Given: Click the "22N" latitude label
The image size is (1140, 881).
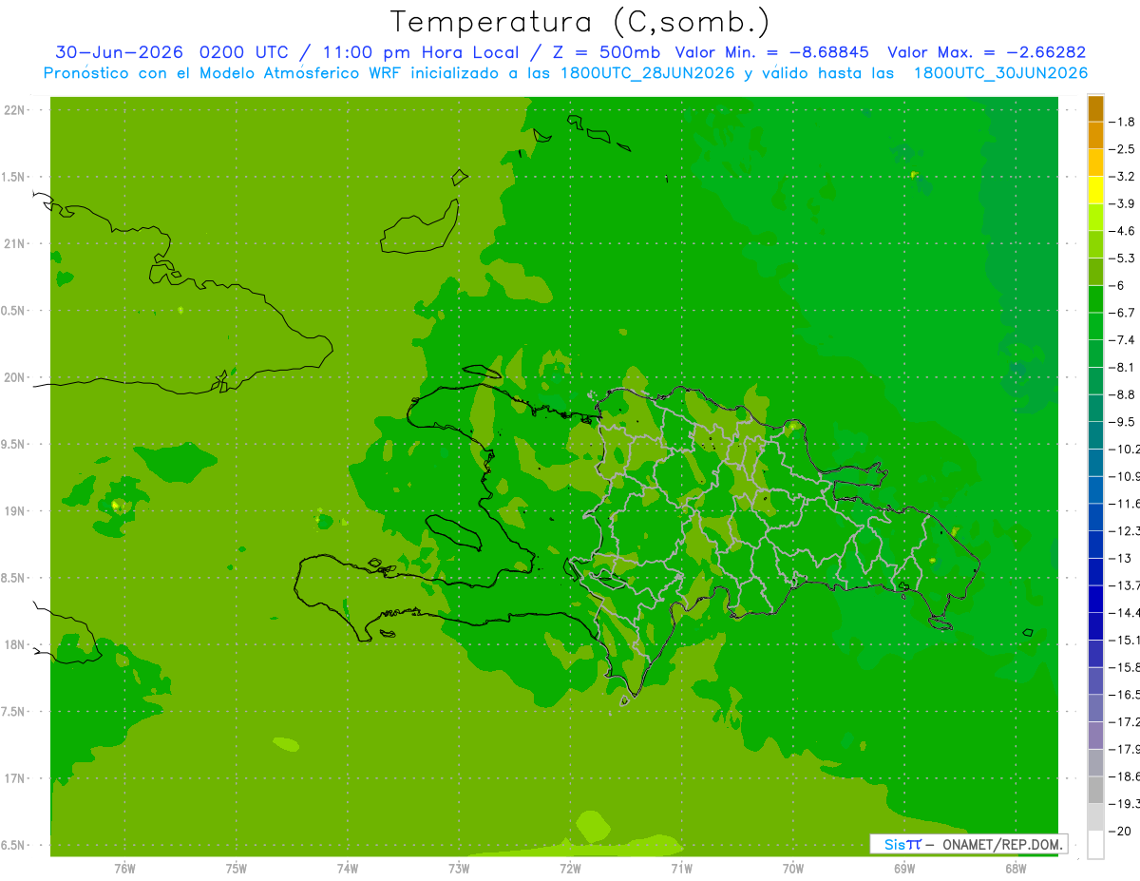Looking at the screenshot, I should coord(16,109).
